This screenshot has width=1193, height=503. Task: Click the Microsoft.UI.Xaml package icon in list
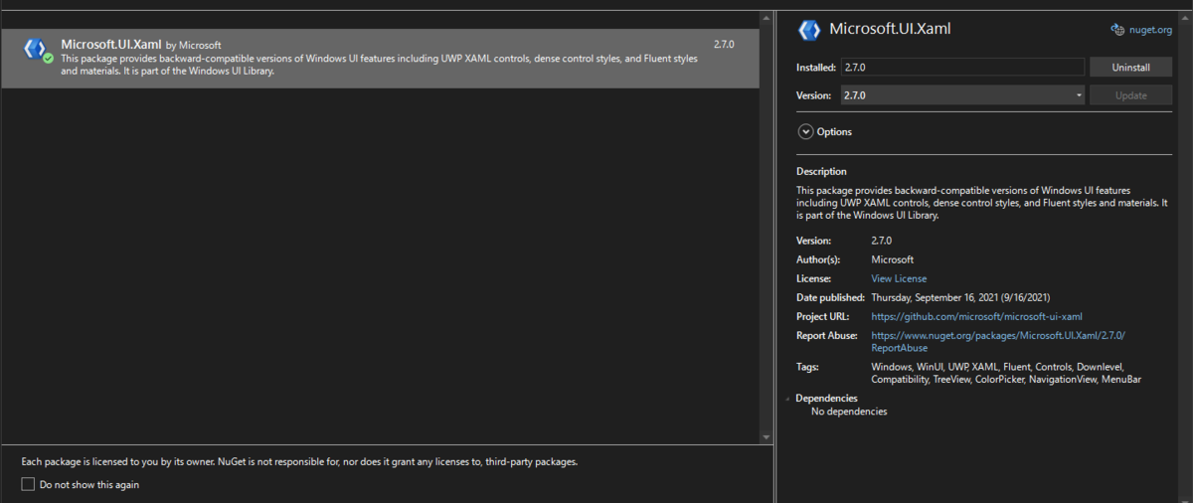pyautogui.click(x=35, y=47)
